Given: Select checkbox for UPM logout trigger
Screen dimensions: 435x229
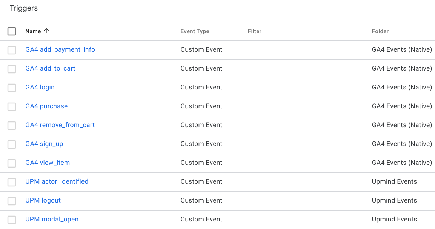Looking at the screenshot, I should 12,201.
